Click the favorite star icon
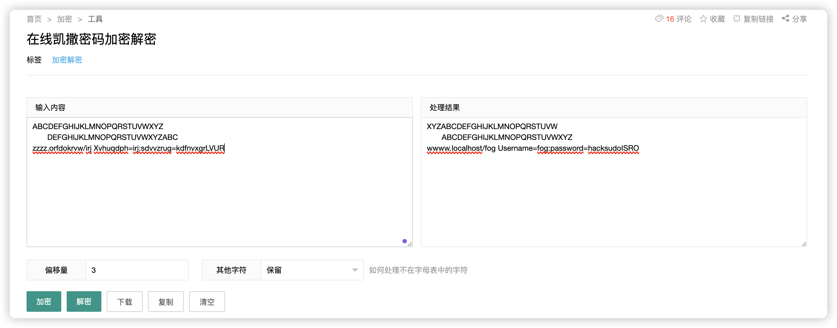This screenshot has height=328, width=837. coord(703,19)
